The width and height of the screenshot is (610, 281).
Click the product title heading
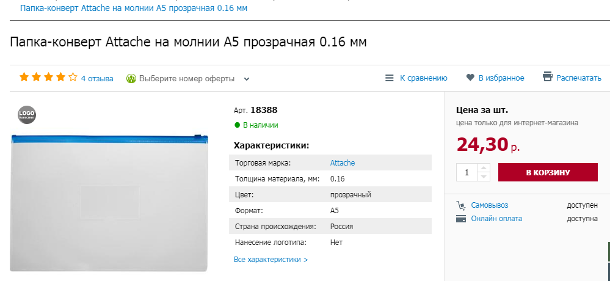188,42
